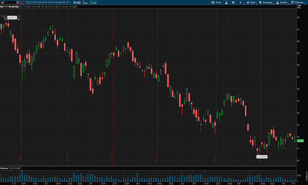Select the XLF 1 Y 1D [NYSE] chart label
The image size is (308, 185).
click(10, 7)
